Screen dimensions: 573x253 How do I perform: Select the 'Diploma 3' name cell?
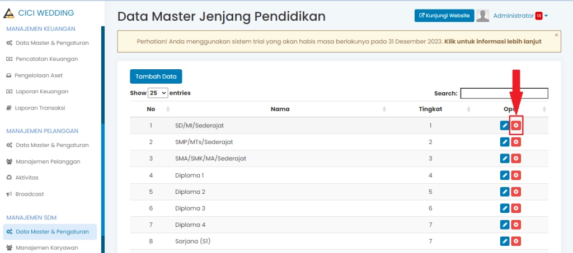click(x=190, y=208)
